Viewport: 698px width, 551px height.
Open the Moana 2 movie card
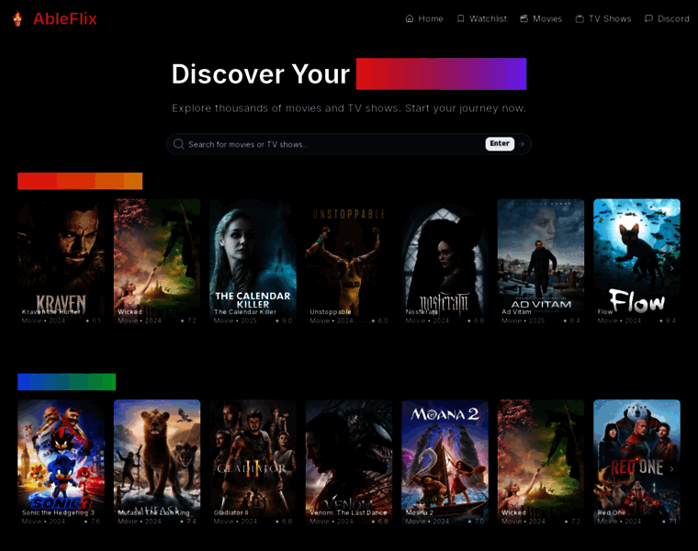[445, 464]
